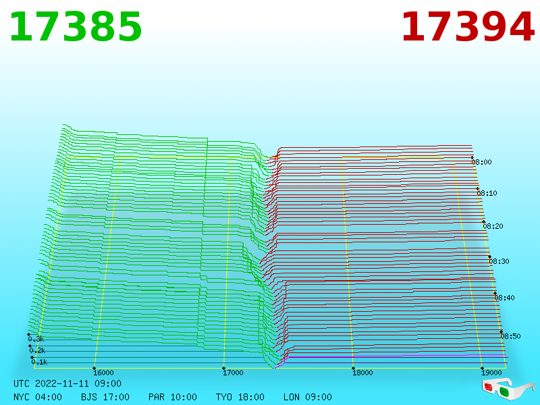Click the 3D glasses icon
Image resolution: width=540 pixels, height=405 pixels.
[508, 388]
